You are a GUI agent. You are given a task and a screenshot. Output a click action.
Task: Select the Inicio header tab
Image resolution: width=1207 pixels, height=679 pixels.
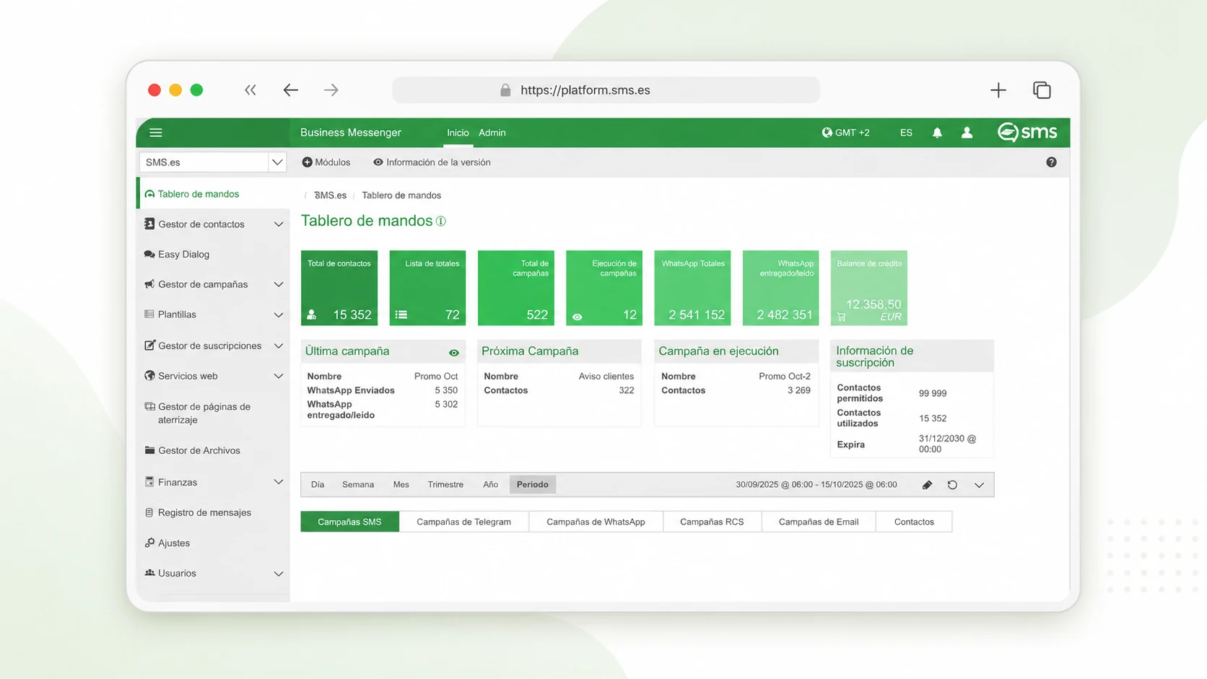click(x=458, y=133)
